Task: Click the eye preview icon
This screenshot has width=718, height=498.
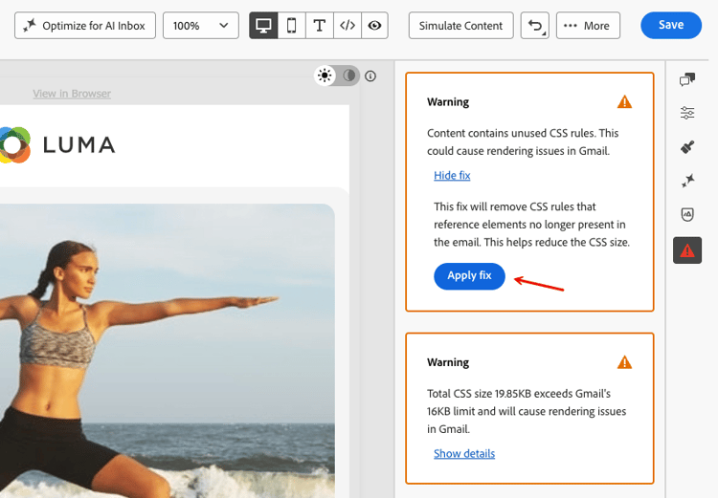Action: click(374, 26)
